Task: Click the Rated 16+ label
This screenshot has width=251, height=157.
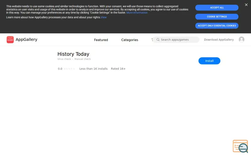Action: (x=118, y=69)
